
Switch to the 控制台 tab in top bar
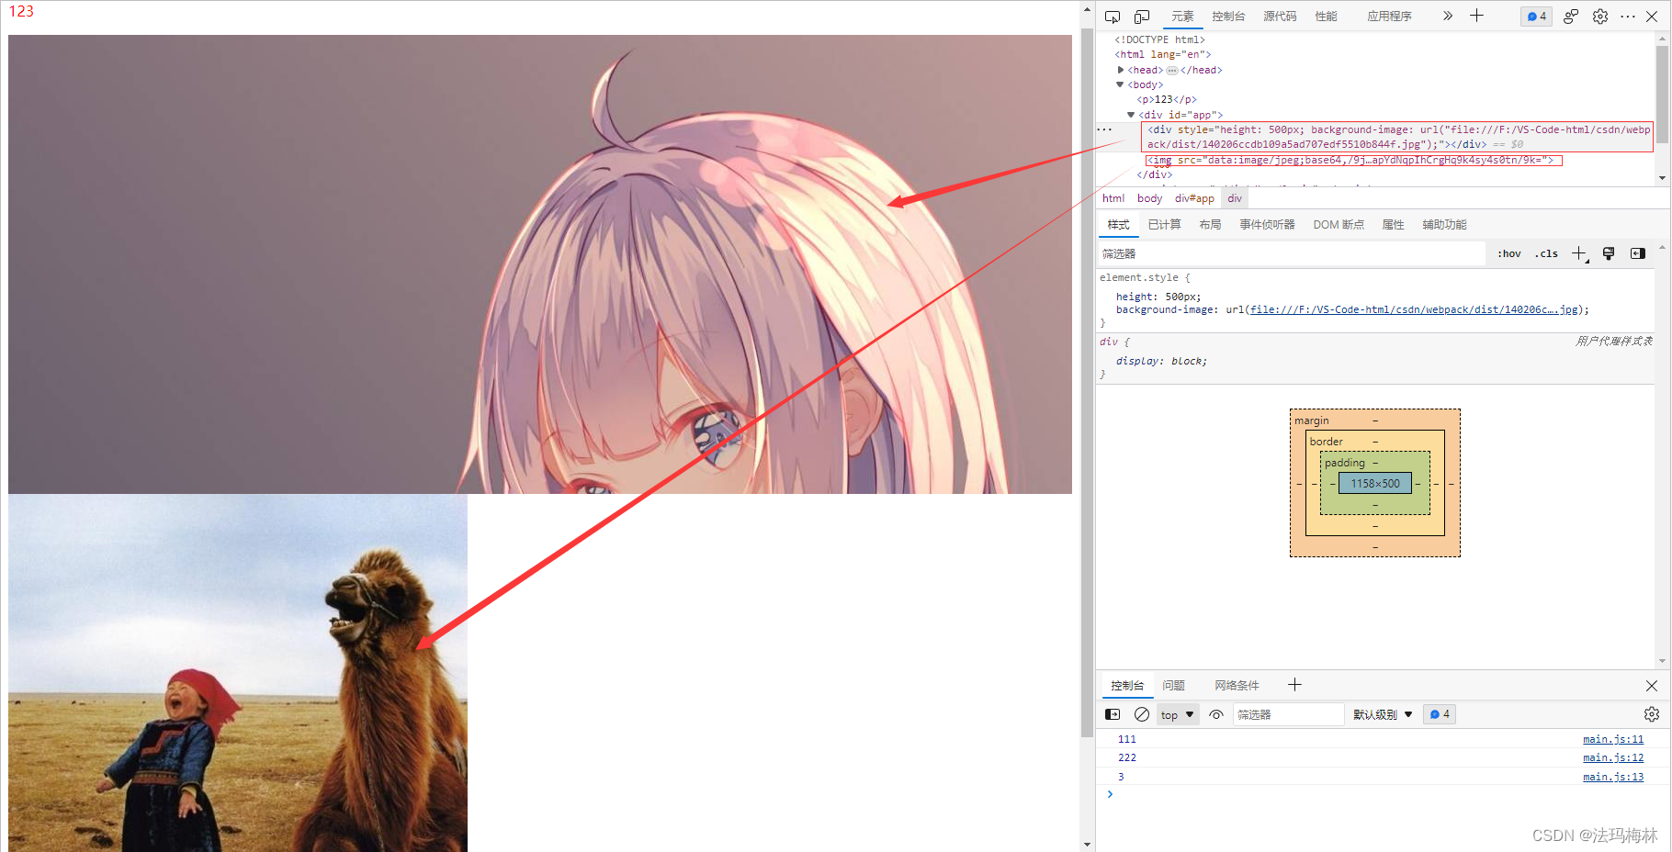click(x=1228, y=17)
